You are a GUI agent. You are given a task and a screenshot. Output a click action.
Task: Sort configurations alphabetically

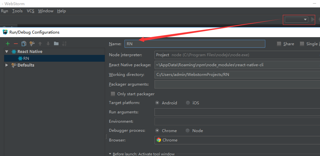[64, 44]
